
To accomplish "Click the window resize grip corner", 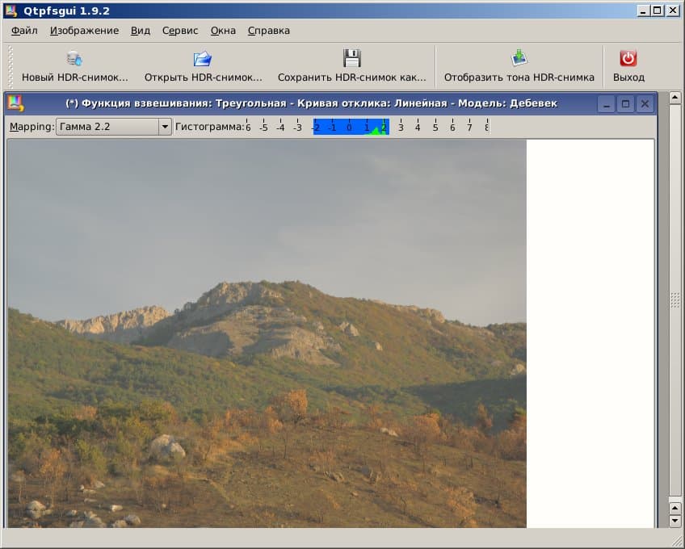I will pyautogui.click(x=676, y=541).
